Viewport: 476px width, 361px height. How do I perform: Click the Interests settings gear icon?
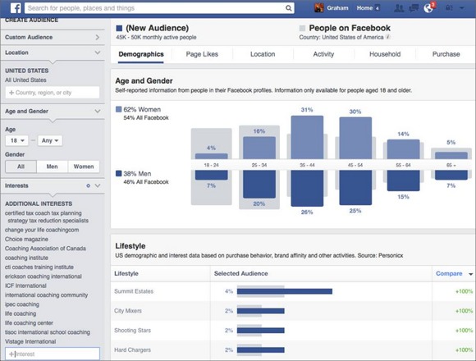tap(88, 185)
